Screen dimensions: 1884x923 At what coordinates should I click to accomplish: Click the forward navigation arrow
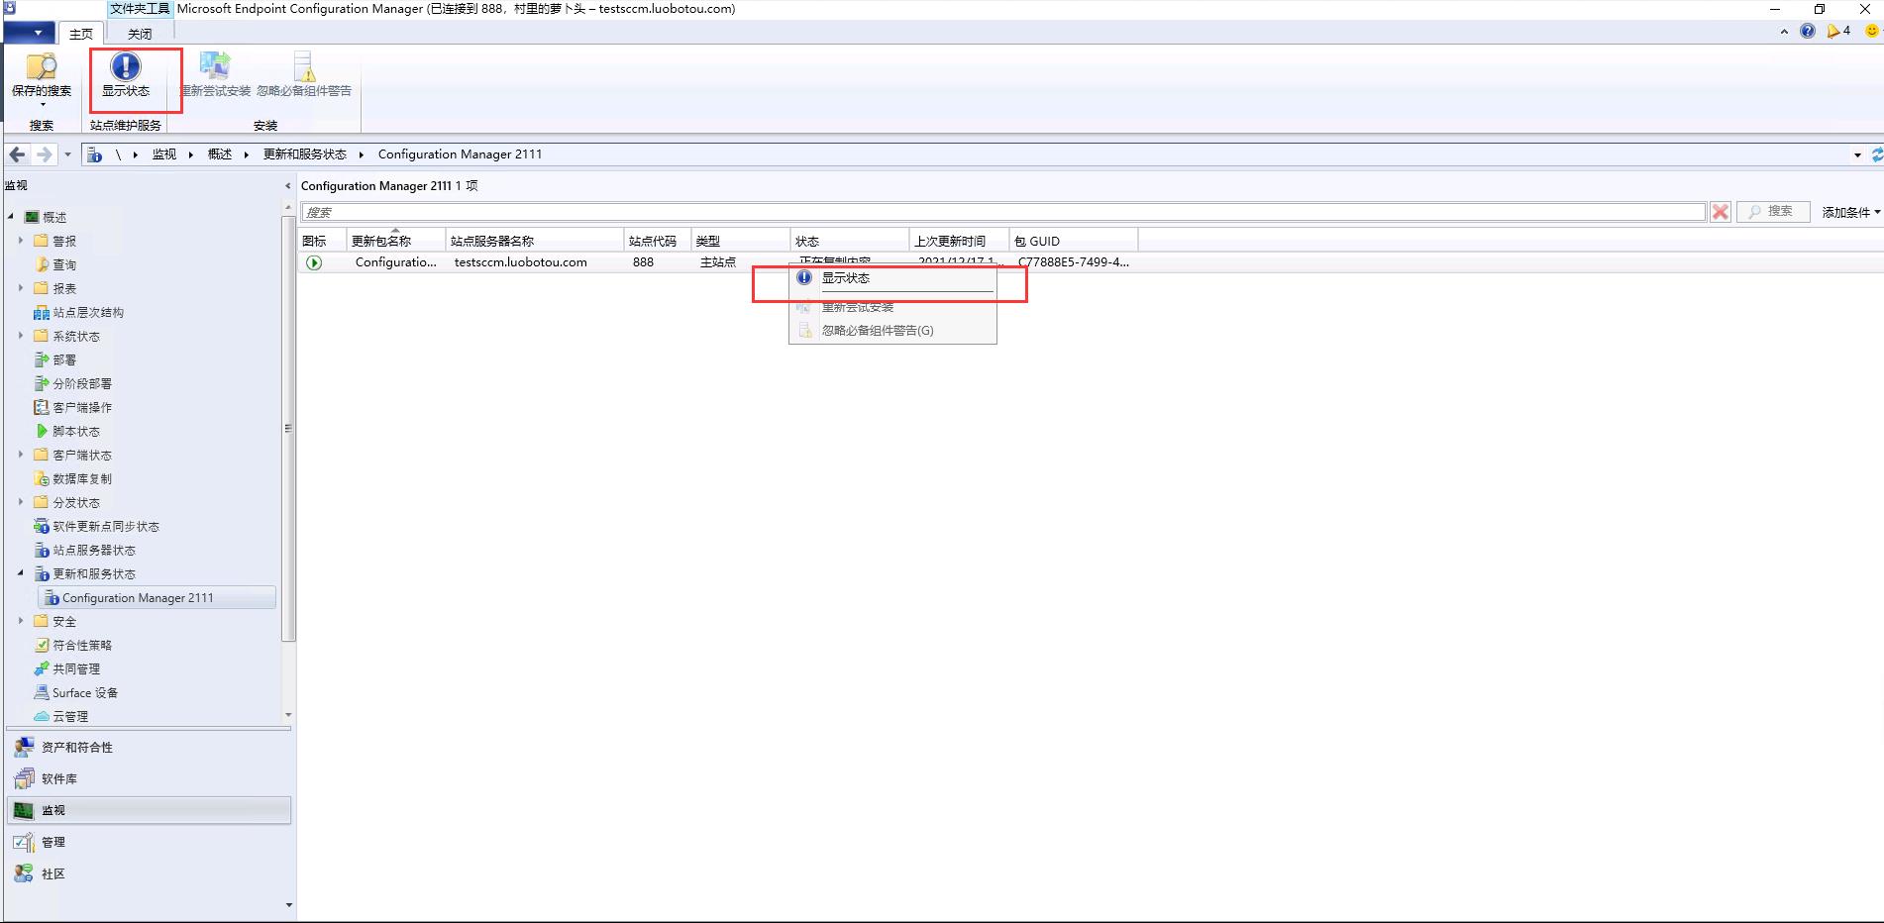(44, 154)
